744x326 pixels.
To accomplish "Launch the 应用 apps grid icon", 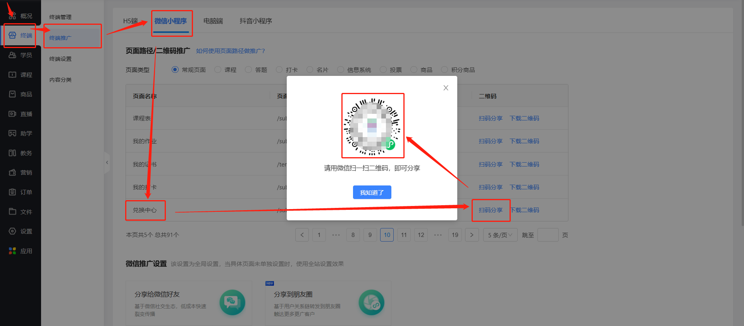I will tap(12, 251).
